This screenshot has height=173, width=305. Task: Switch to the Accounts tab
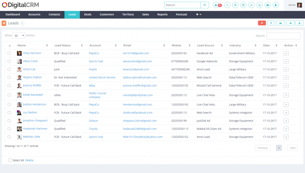(x=34, y=14)
